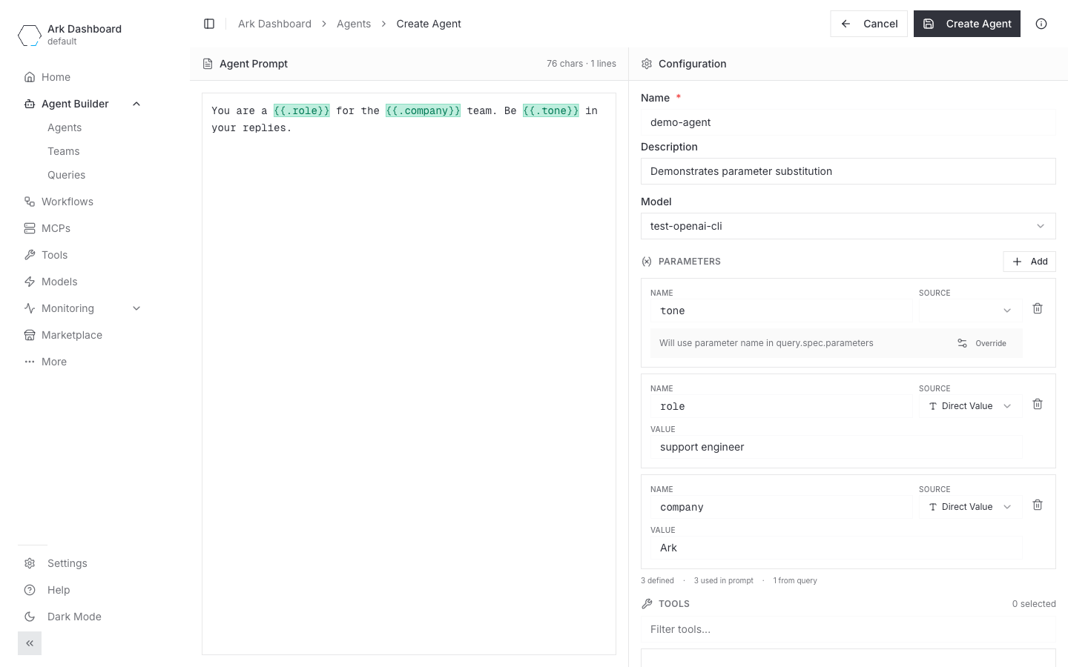Click the Override button for tone parameter
Screen dimensions: 1068x667
point(982,343)
